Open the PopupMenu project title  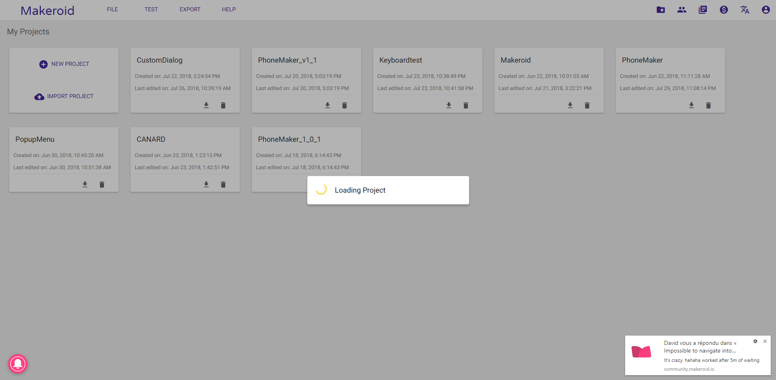35,139
